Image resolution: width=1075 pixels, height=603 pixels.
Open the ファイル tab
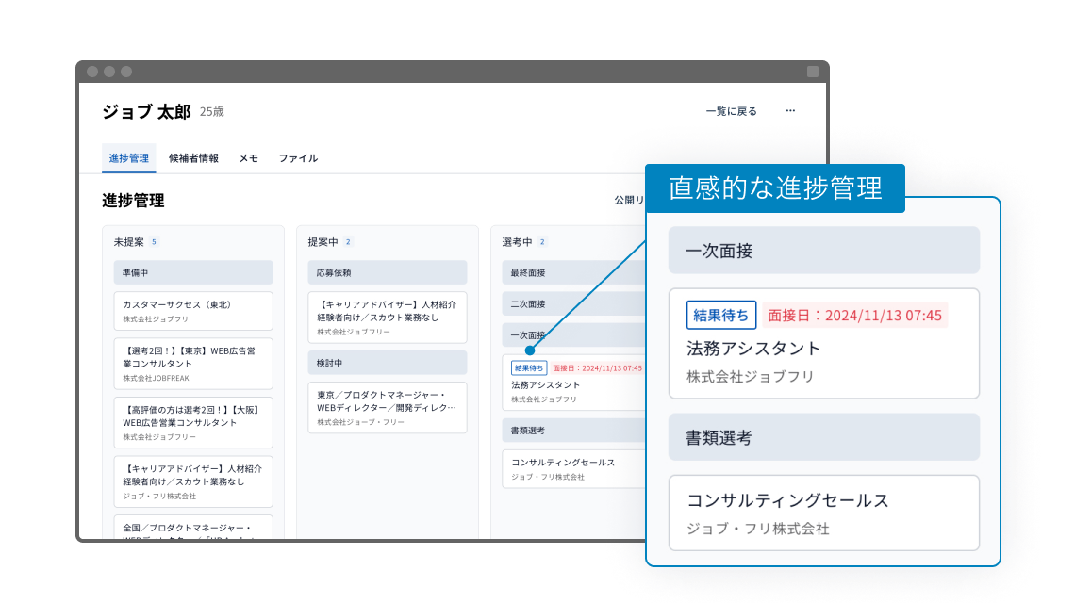(x=298, y=158)
